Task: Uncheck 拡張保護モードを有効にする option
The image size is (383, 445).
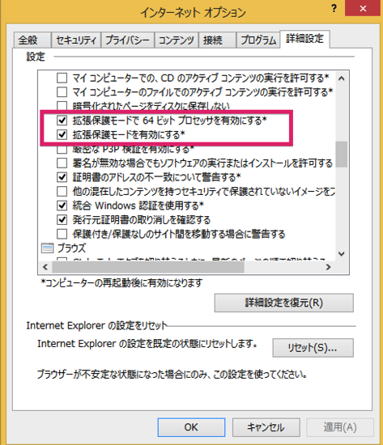Action: point(62,134)
